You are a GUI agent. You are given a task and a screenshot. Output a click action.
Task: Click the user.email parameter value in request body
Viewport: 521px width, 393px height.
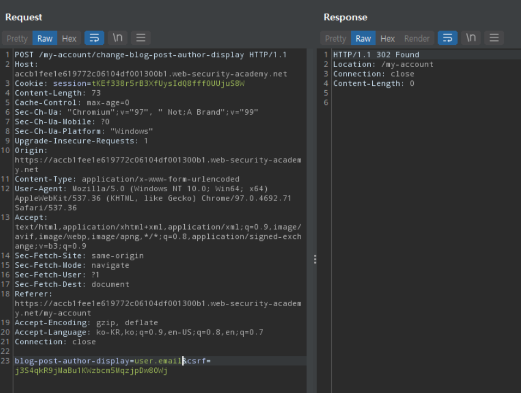[x=158, y=361]
